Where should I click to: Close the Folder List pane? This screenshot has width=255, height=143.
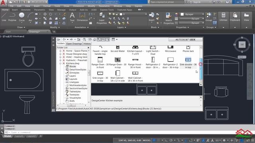click(x=88, y=48)
